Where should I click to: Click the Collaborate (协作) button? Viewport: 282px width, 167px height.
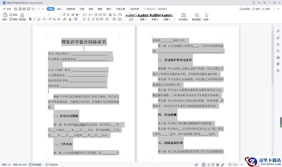point(256,9)
